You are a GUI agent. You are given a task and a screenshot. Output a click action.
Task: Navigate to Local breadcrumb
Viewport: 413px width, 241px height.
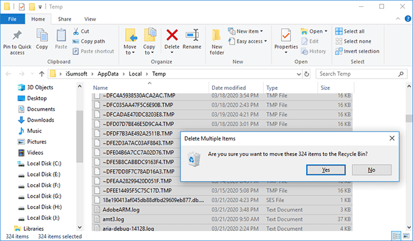pos(135,74)
